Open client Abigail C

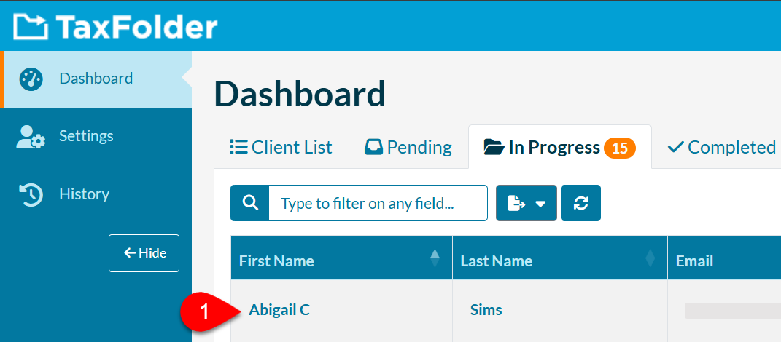point(279,310)
